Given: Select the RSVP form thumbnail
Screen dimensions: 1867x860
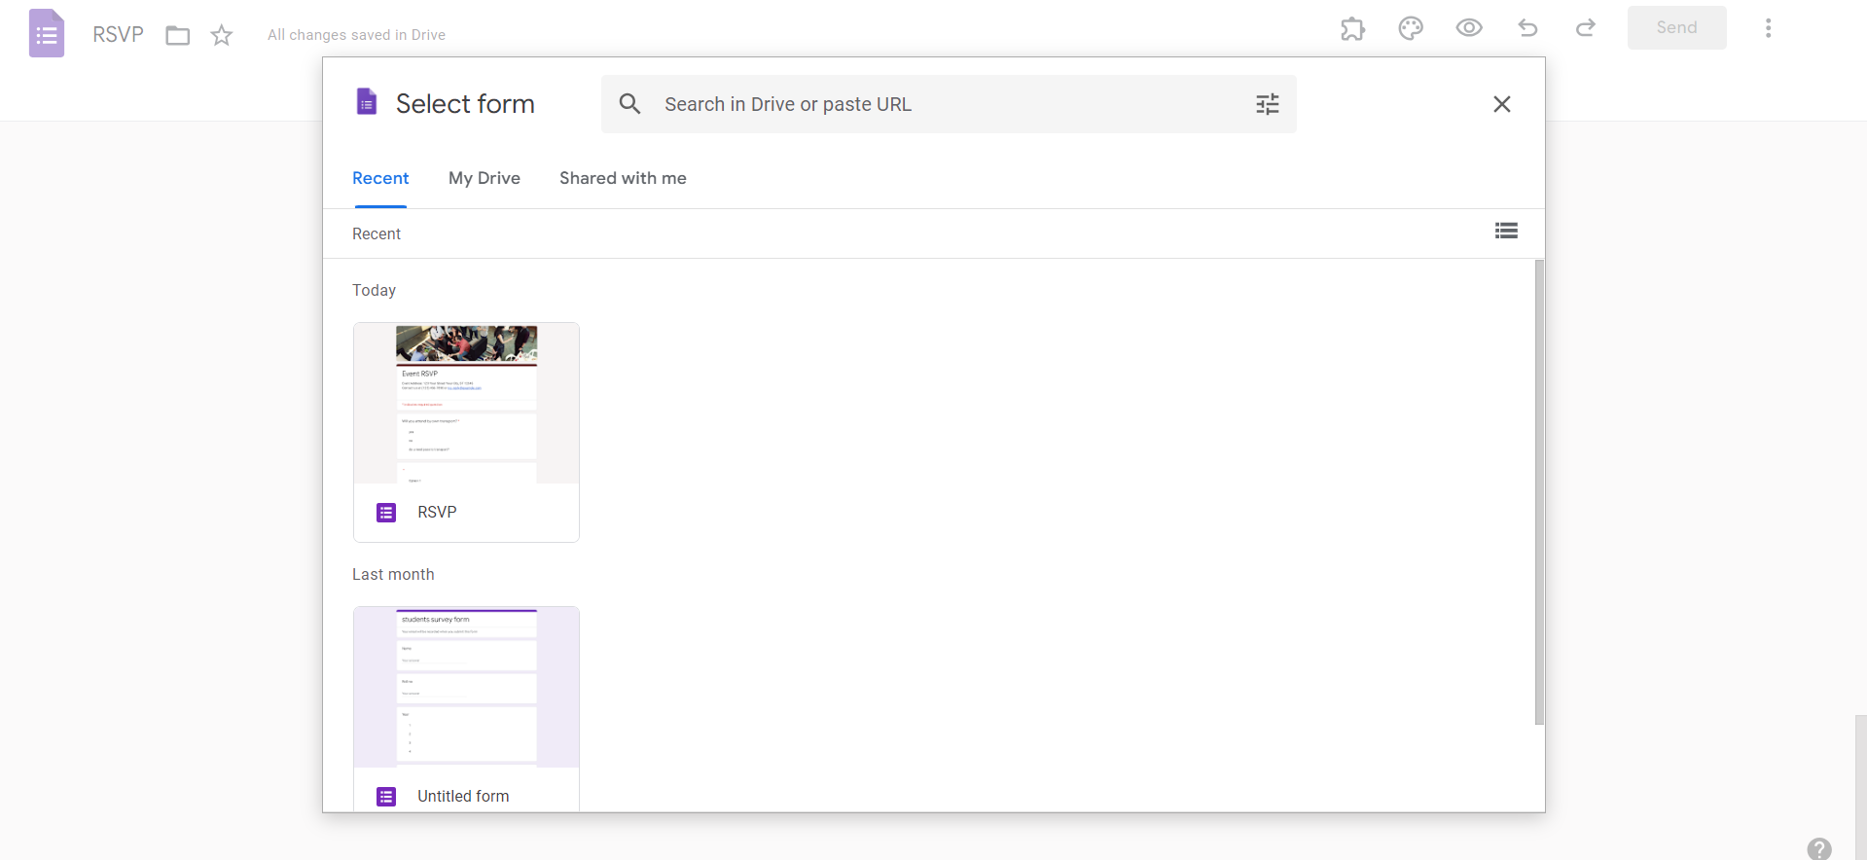Looking at the screenshot, I should (x=466, y=404).
